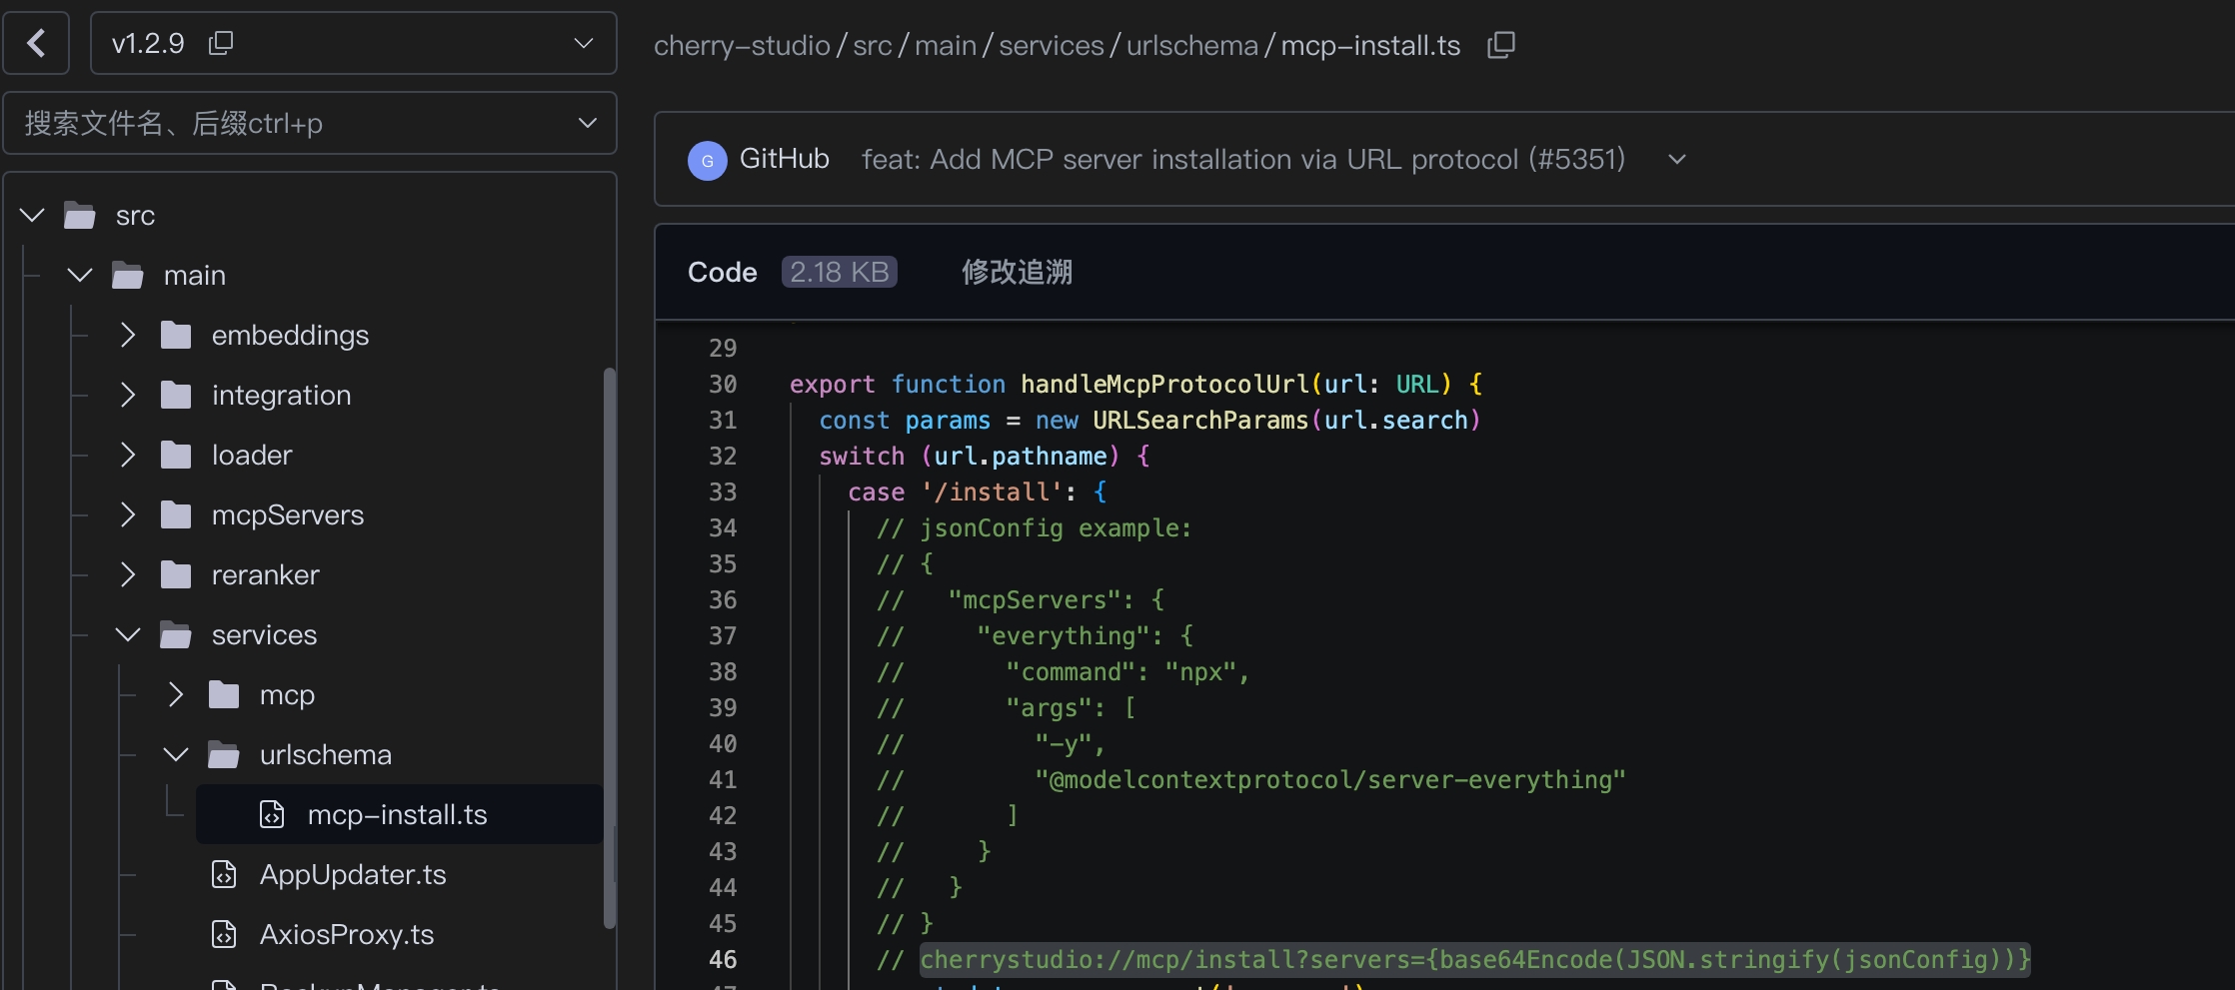Click the src folder icon
Viewport: 2235px width, 990px height.
click(80, 215)
